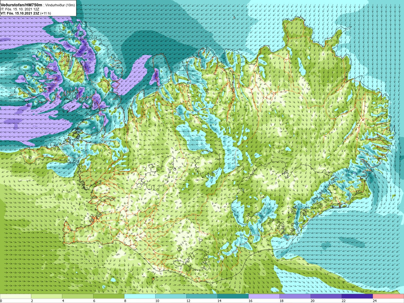404x303 pixels.
Task: Choose the dark teal 14–16 scale swatch
Action: point(233,296)
